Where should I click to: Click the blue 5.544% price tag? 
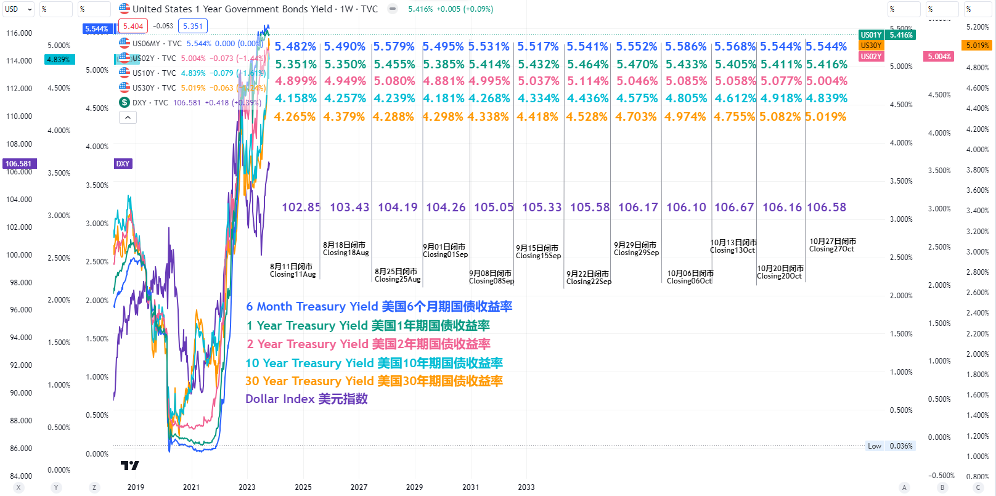point(98,28)
